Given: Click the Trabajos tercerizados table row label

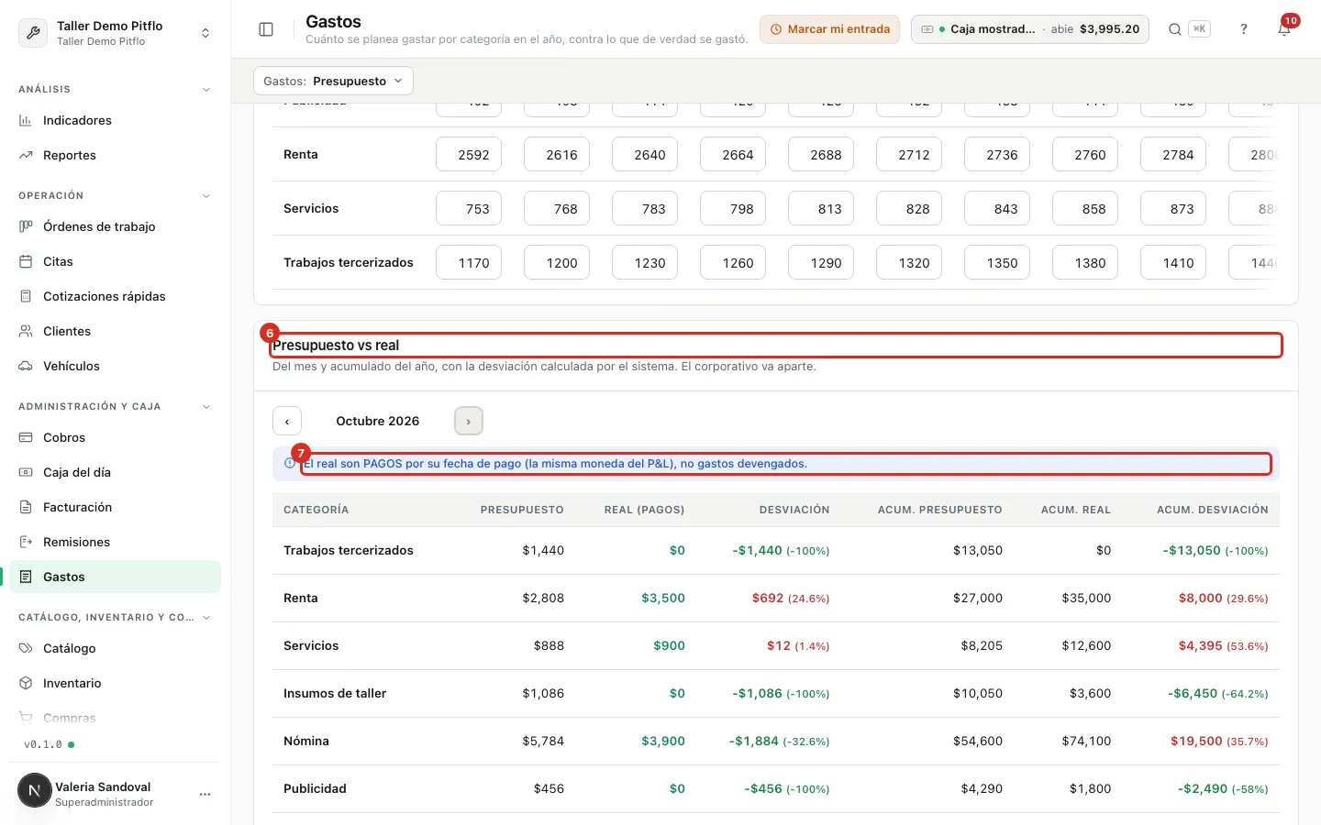Looking at the screenshot, I should 349,550.
